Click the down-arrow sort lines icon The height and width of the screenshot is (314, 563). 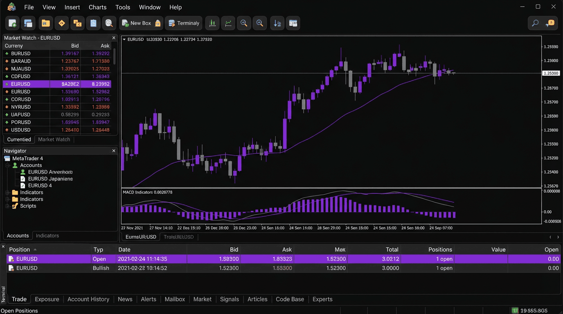tap(277, 23)
